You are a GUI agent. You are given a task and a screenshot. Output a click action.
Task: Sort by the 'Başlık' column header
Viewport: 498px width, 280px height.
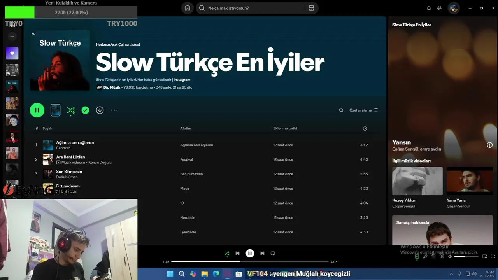[47, 128]
